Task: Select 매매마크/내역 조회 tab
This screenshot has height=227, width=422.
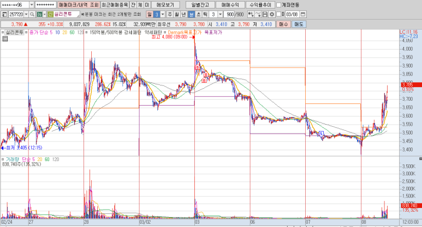Action: 79,5
